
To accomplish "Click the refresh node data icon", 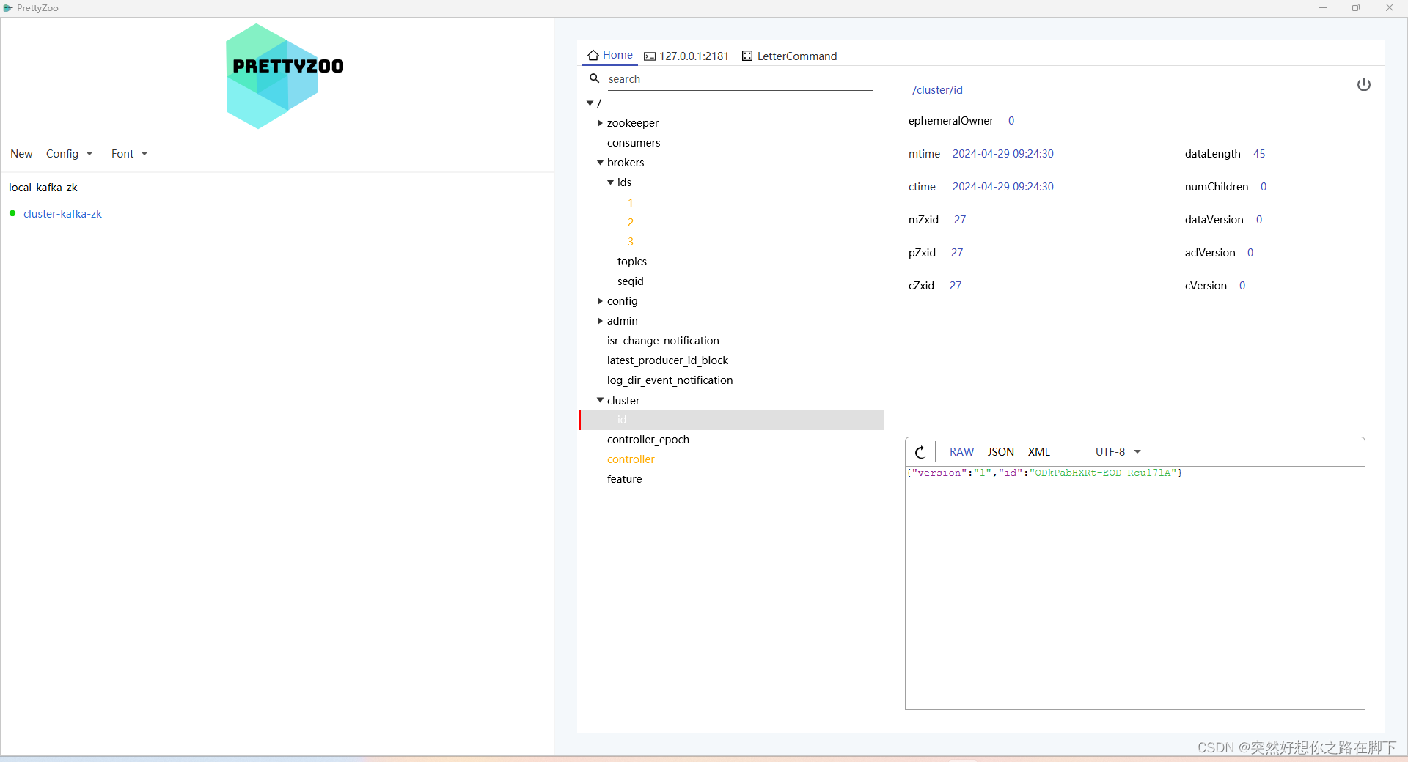I will click(920, 452).
